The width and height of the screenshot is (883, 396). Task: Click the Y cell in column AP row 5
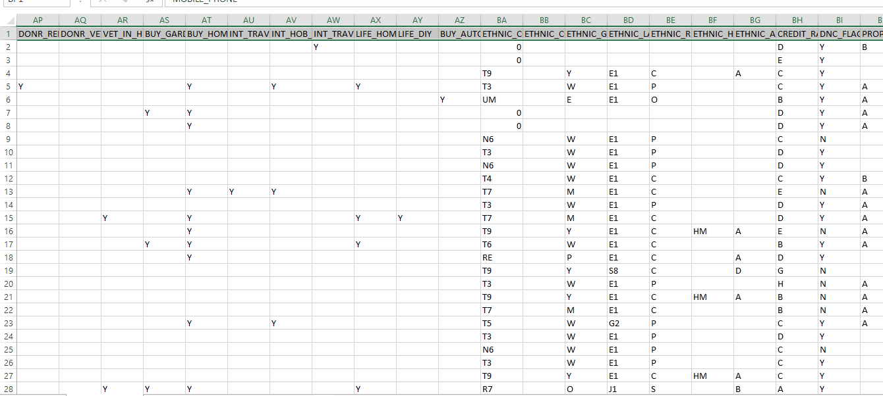pyautogui.click(x=38, y=86)
